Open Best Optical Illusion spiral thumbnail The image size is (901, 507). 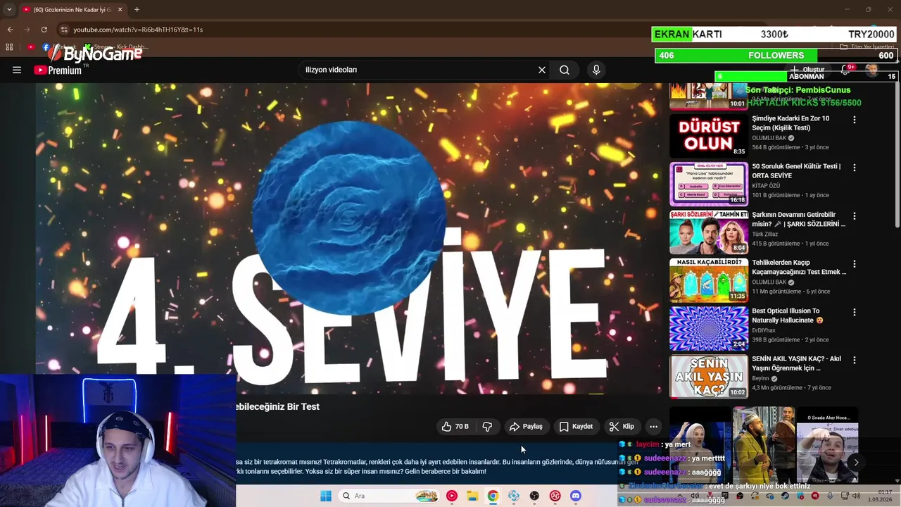click(709, 327)
